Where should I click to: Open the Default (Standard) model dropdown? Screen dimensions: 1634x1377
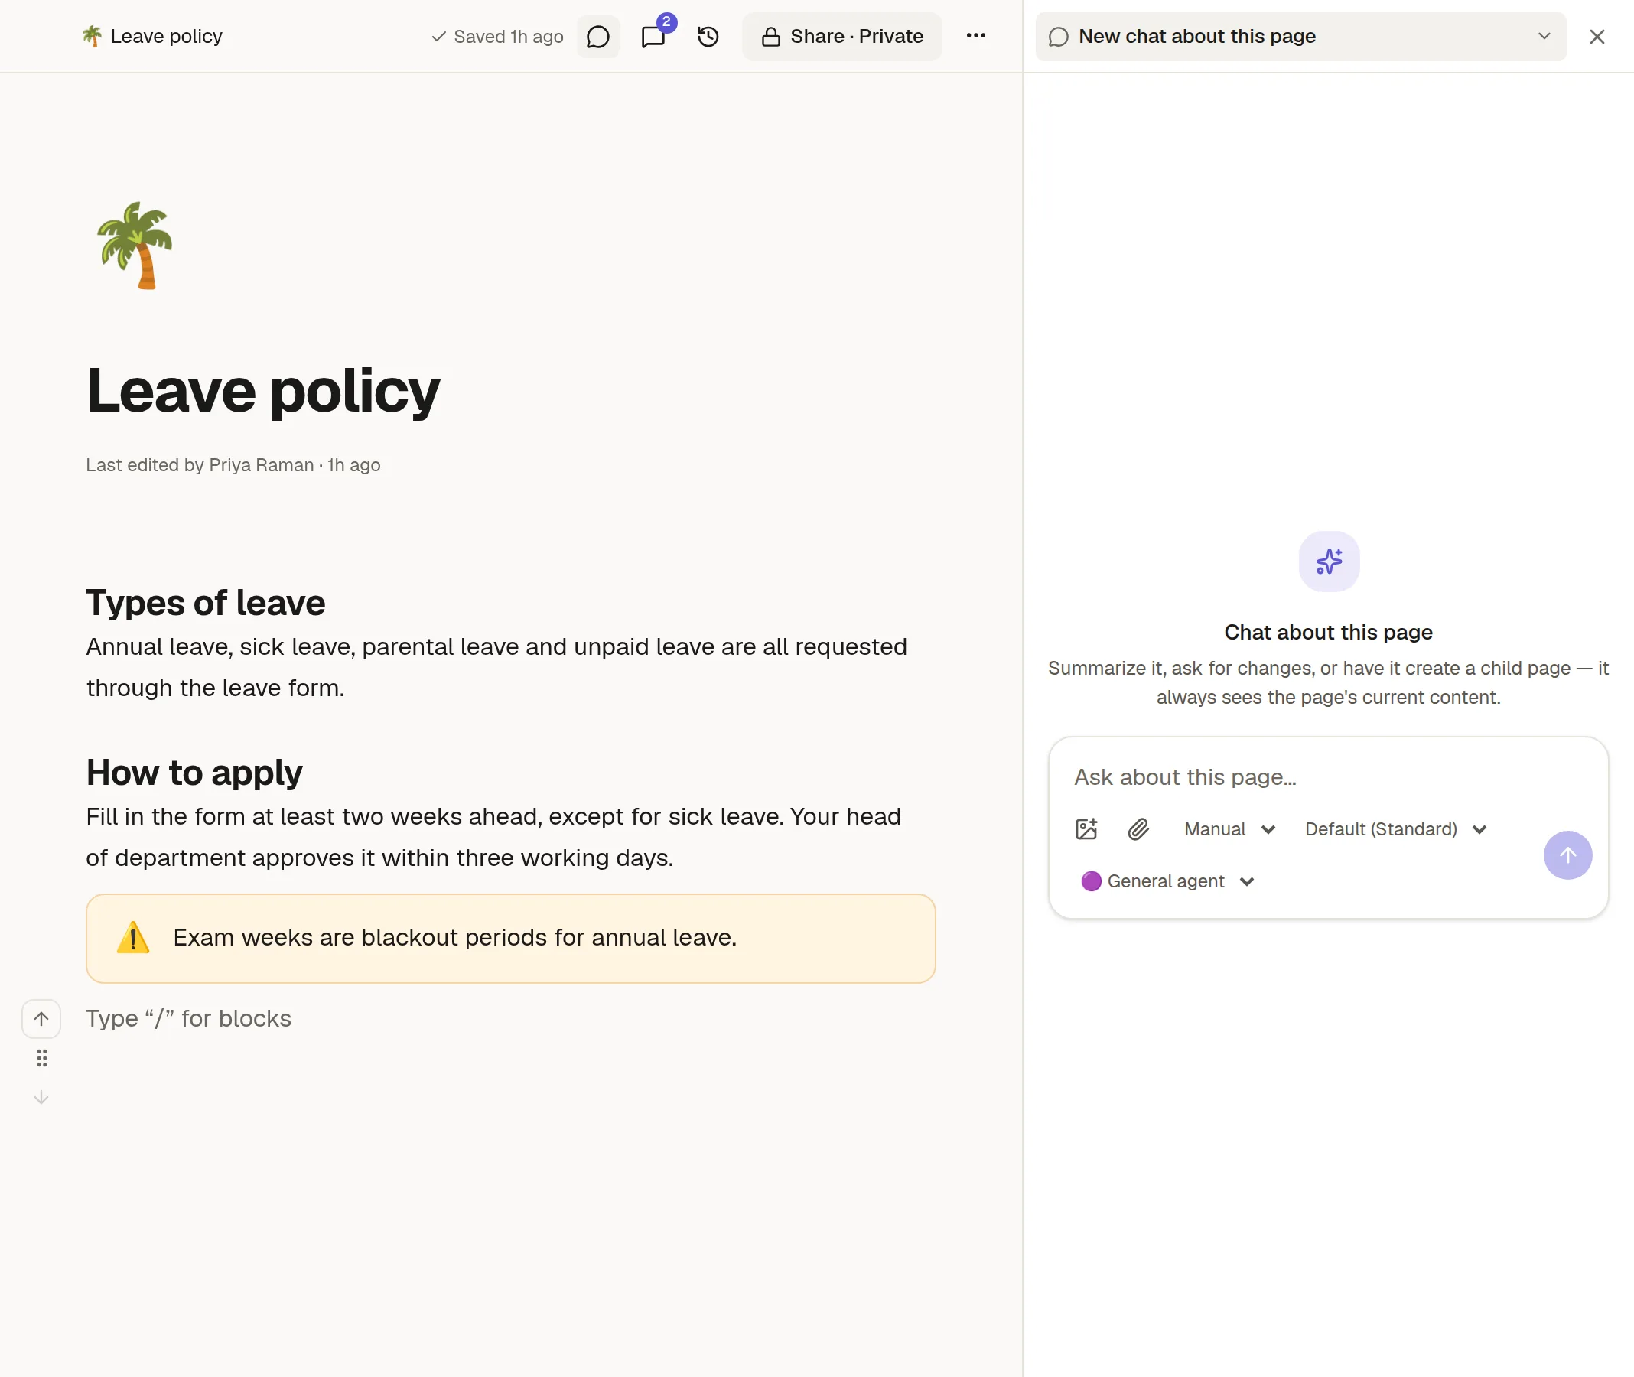[x=1395, y=829]
